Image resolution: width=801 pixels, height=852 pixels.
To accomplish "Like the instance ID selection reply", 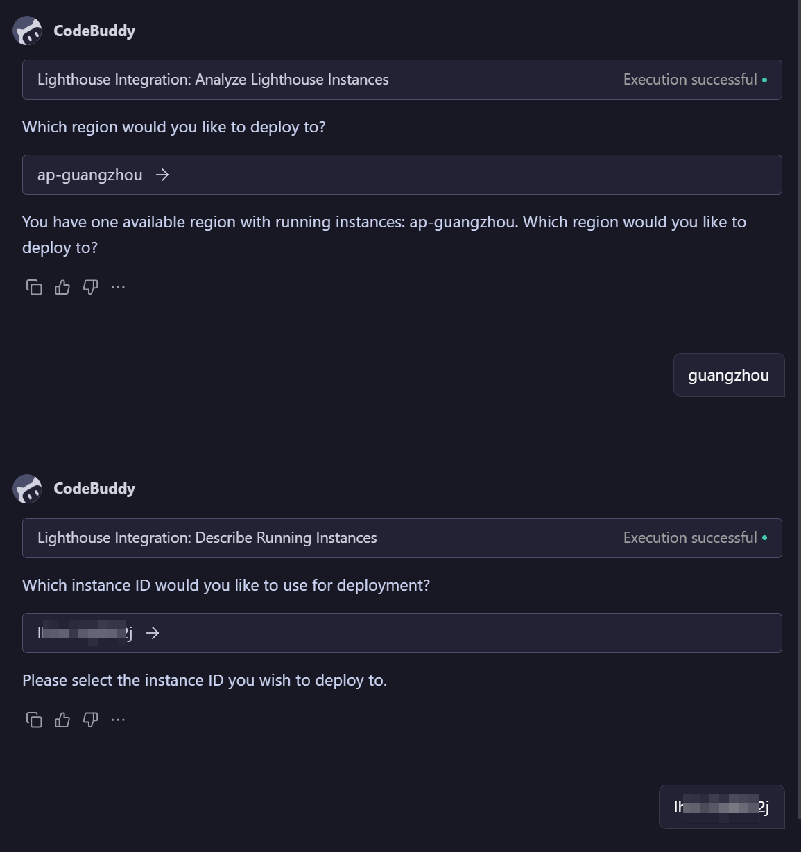I will (62, 720).
